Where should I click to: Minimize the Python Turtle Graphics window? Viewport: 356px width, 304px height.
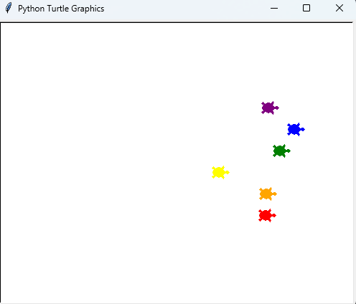point(274,8)
